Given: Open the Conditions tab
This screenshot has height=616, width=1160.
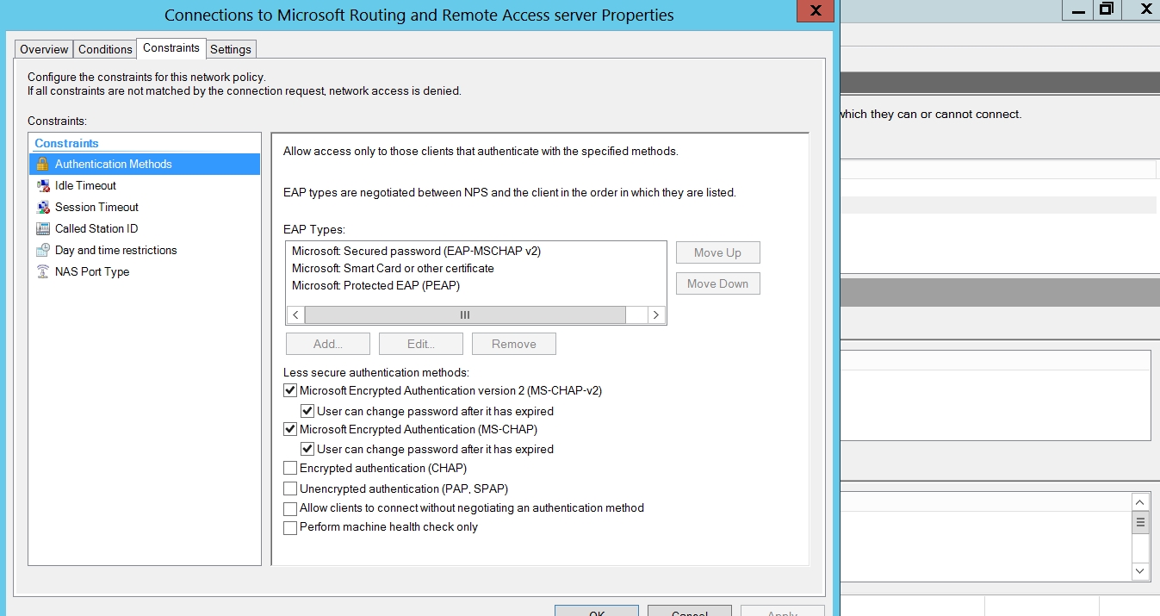Looking at the screenshot, I should point(105,49).
